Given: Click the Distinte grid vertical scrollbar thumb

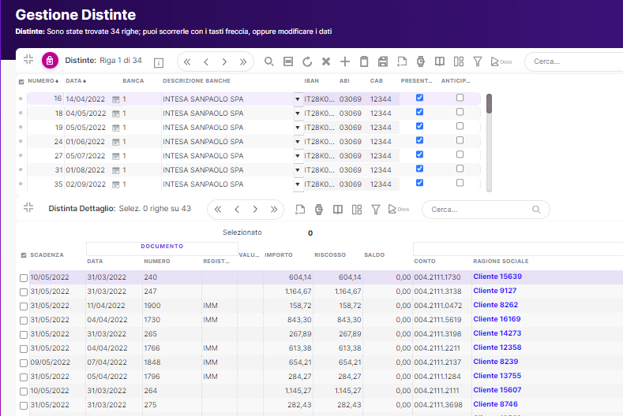Looking at the screenshot, I should (489, 103).
